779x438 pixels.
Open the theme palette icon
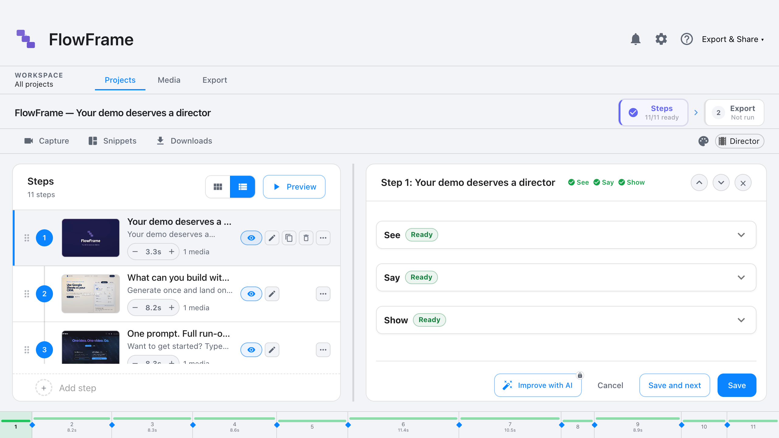[x=703, y=141]
